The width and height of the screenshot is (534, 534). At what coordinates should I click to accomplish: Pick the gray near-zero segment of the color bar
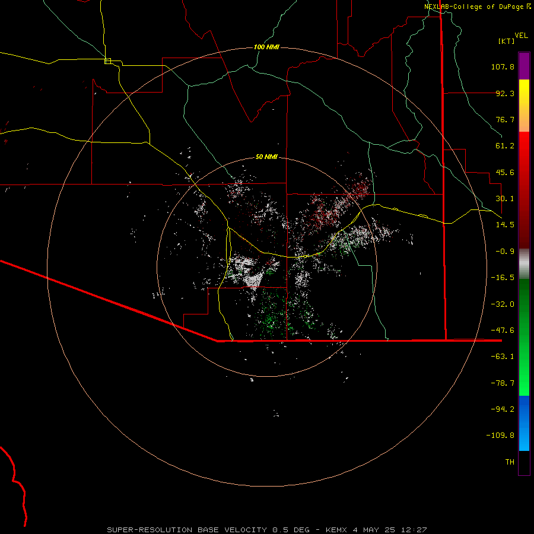[x=524, y=262]
